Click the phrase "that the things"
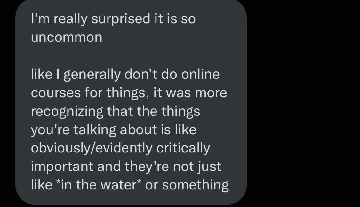 pyautogui.click(x=153, y=111)
